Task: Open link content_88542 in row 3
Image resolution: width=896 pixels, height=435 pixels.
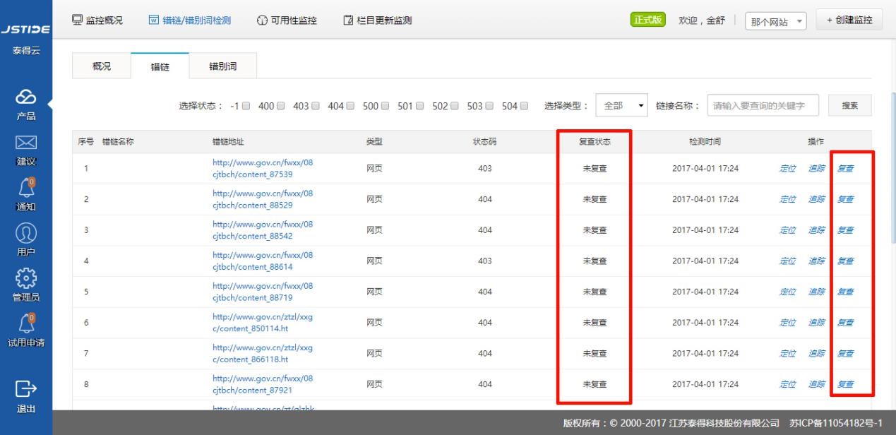Action: point(263,230)
